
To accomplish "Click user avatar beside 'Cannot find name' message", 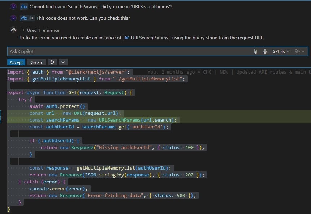I will click(13, 6).
